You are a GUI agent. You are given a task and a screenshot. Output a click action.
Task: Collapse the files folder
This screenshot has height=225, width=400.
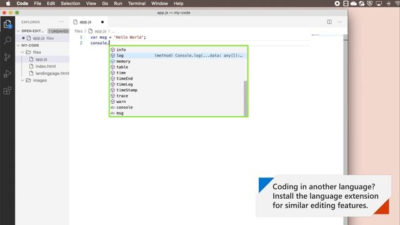click(x=22, y=52)
